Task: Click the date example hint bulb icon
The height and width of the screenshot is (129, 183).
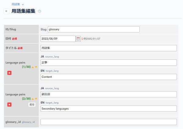Action: pyautogui.click(x=82, y=39)
